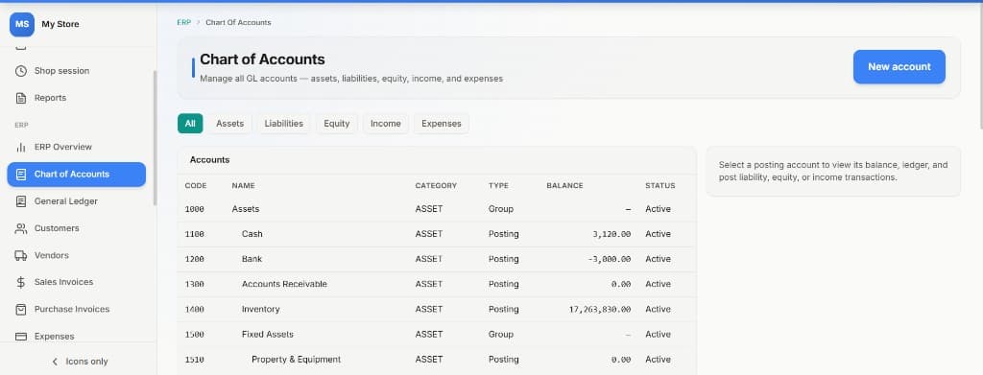983x375 pixels.
Task: Click the Icons only label
Action: [86, 362]
